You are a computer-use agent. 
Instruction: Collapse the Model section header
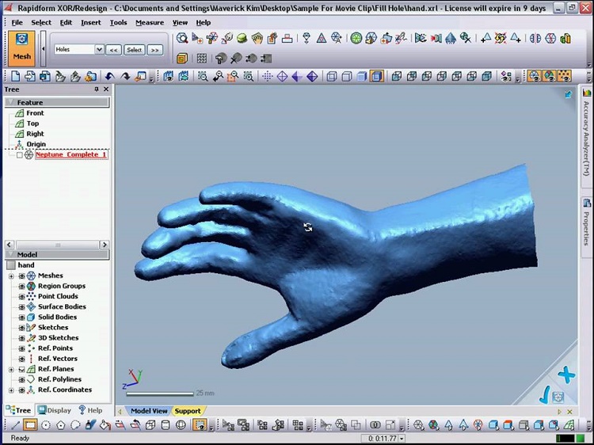(x=10, y=254)
